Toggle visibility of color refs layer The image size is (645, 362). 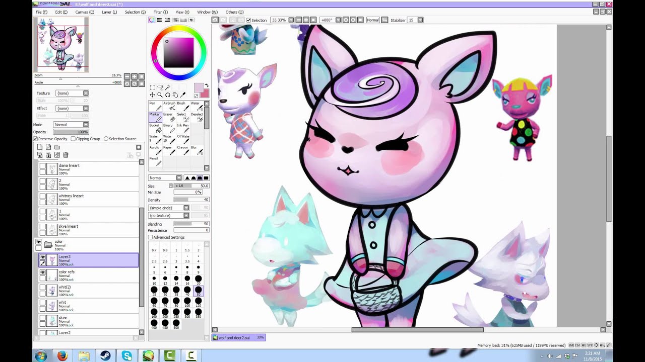pos(43,273)
